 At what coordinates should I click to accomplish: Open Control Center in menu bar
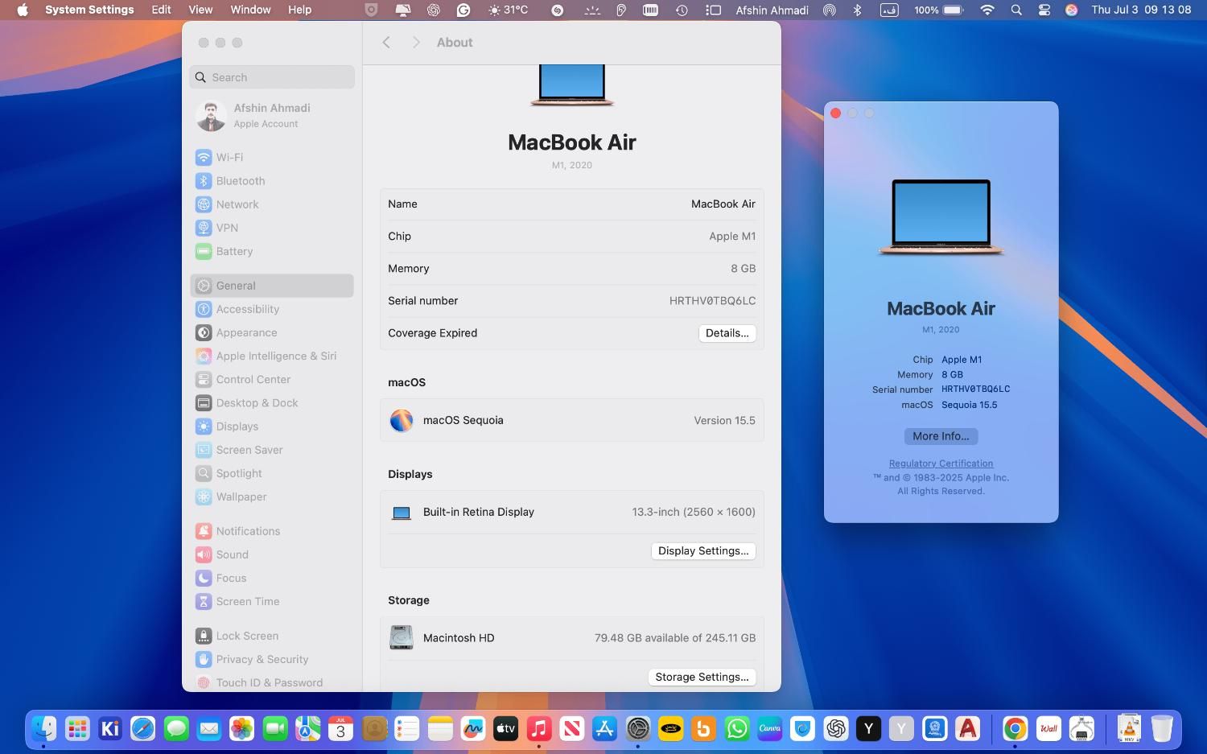coord(1044,10)
